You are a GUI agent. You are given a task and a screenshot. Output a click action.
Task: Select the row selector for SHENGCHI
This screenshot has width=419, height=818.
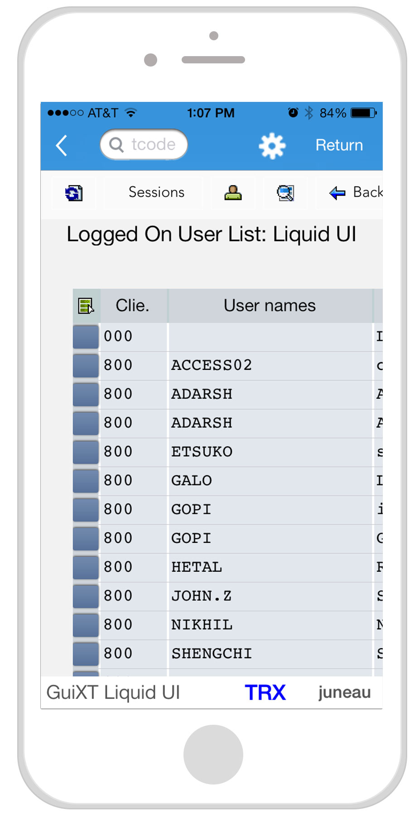click(86, 653)
